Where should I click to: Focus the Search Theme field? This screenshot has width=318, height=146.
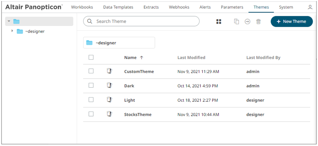point(142,21)
